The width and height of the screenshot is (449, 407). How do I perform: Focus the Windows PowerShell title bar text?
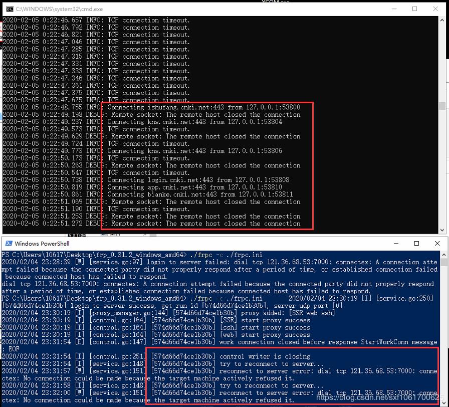tap(43, 244)
